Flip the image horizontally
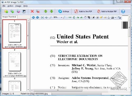 tap(70, 17)
